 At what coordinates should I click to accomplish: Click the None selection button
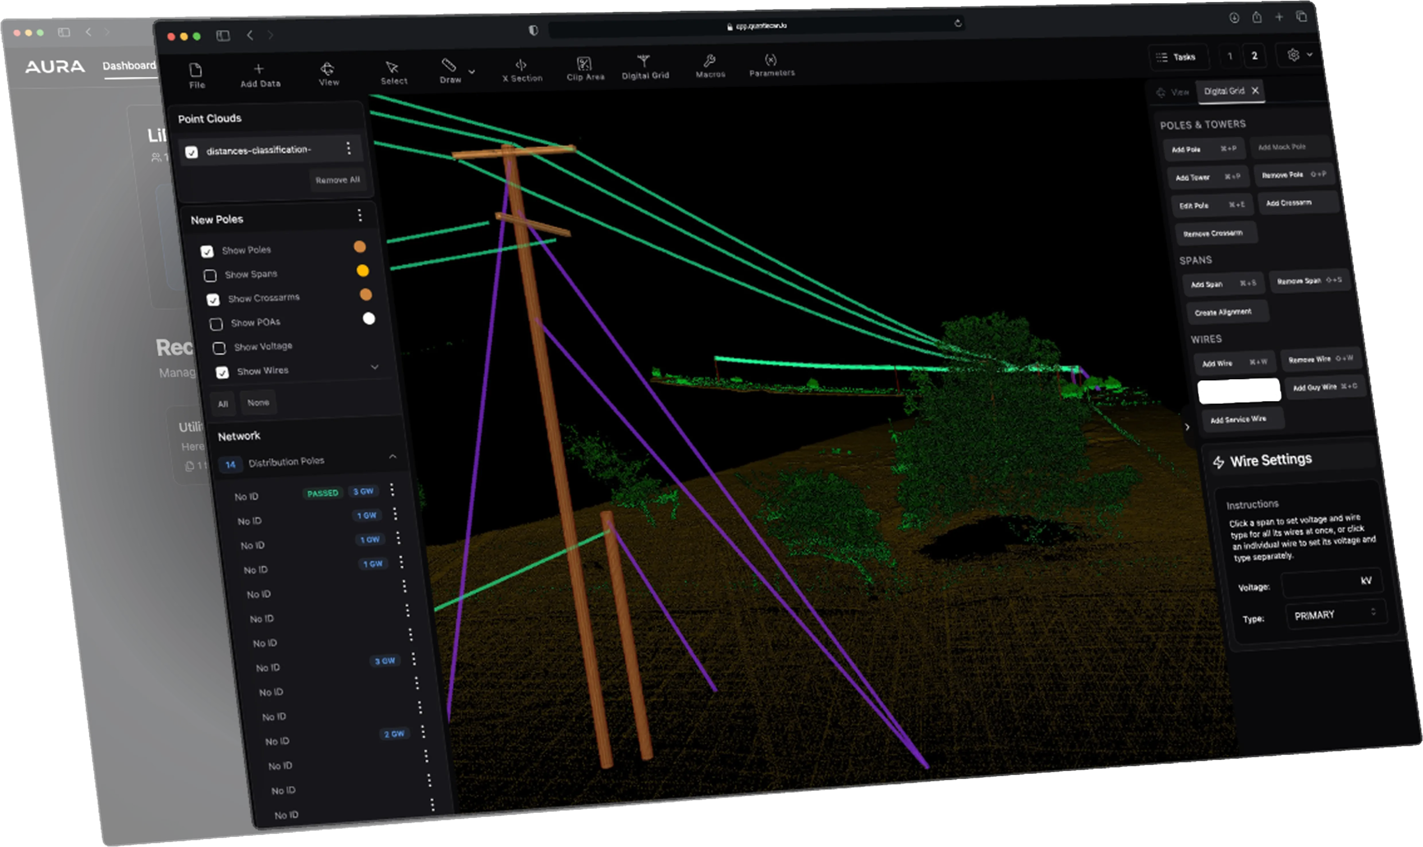click(258, 402)
